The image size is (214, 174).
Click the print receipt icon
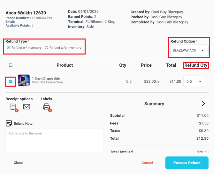pyautogui.click(x=13, y=107)
